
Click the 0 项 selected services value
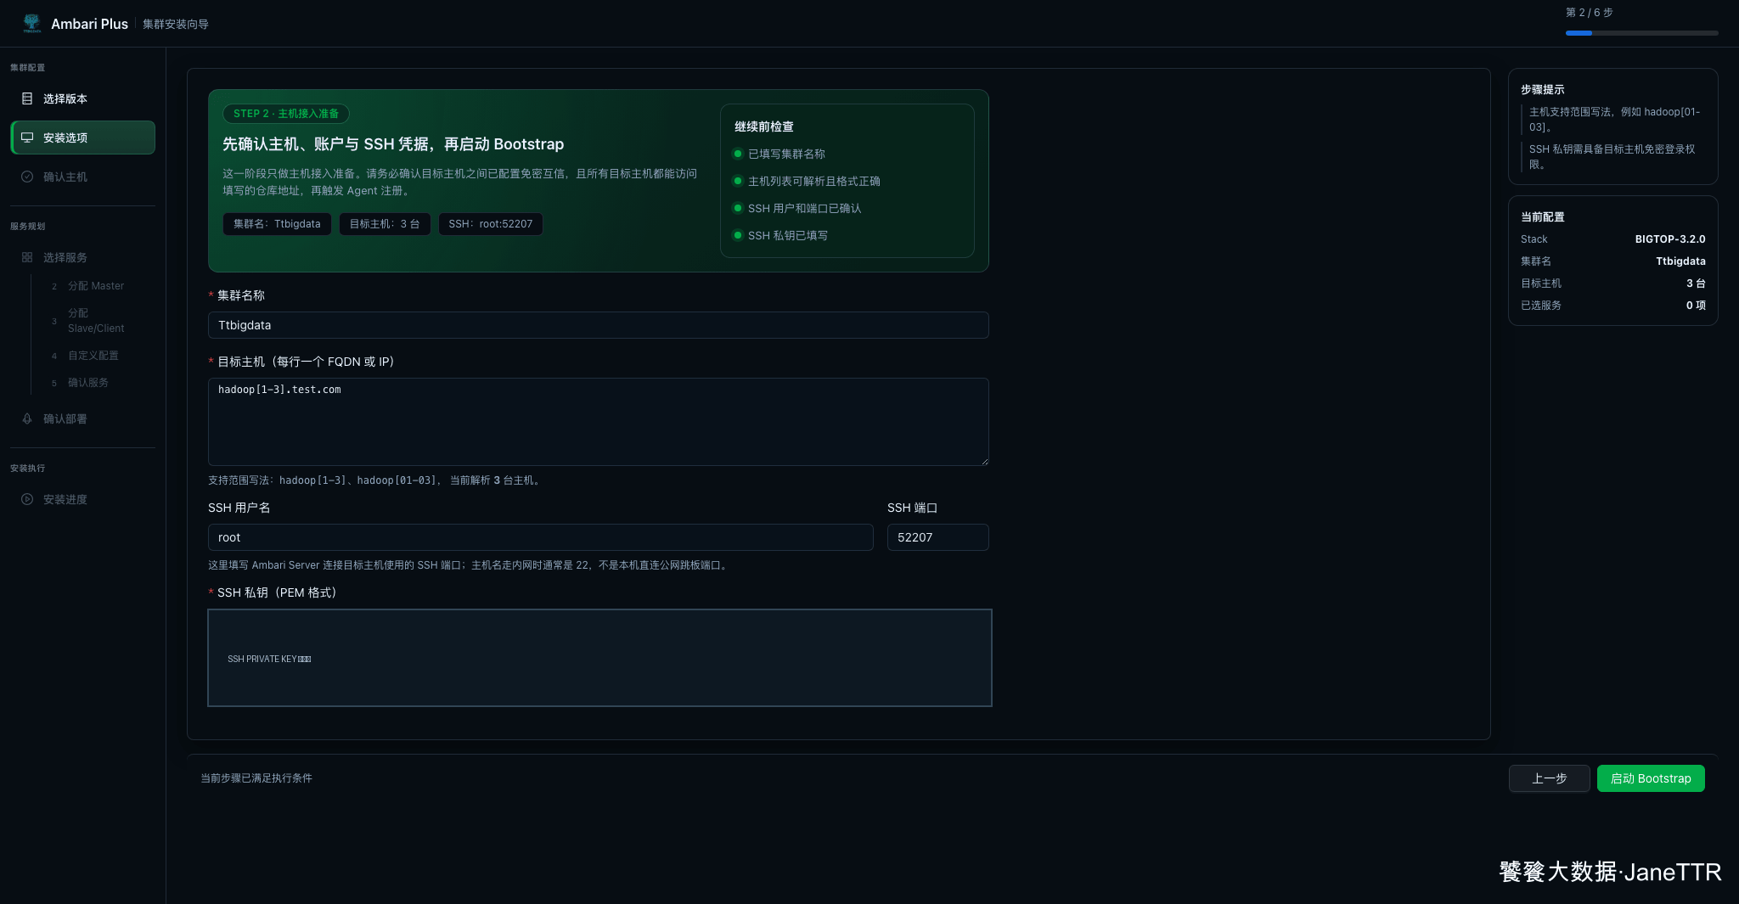(x=1696, y=306)
